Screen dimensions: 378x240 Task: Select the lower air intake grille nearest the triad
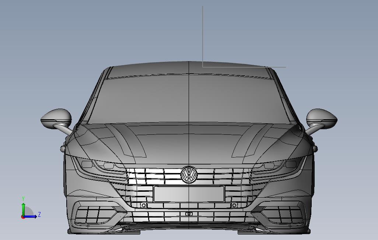point(95,215)
